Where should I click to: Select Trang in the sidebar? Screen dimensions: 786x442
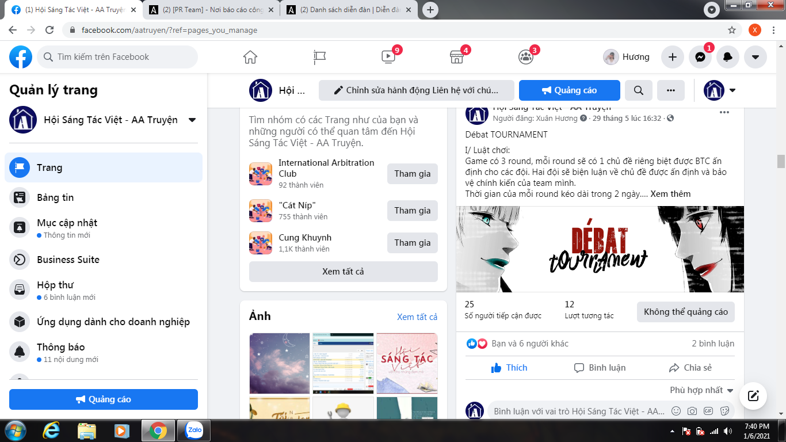104,167
